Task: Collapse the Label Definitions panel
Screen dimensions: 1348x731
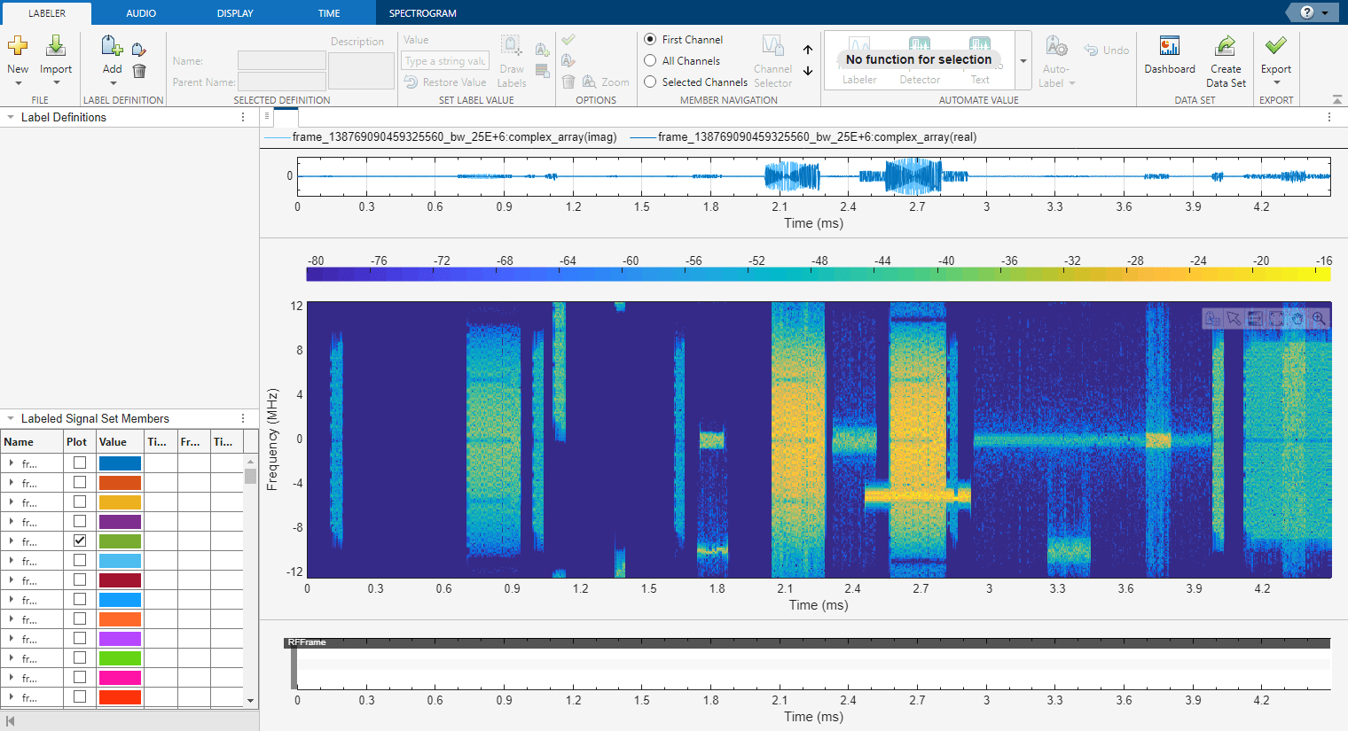Action: (x=9, y=117)
